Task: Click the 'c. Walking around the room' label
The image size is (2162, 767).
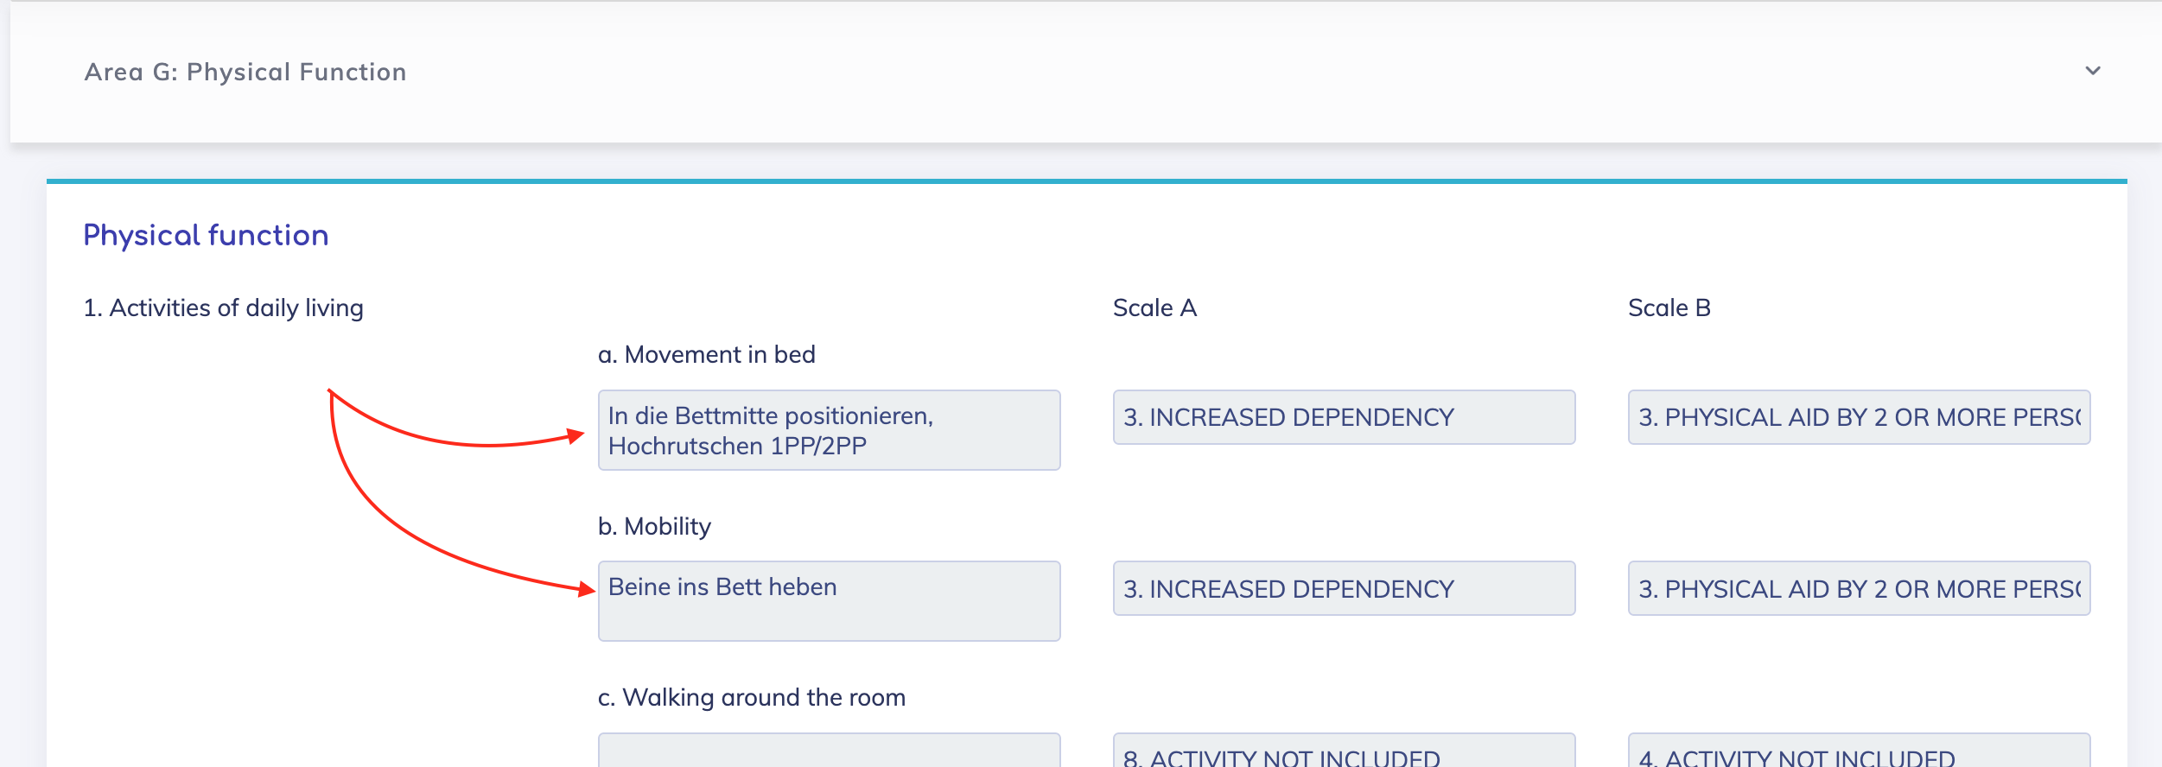Action: click(x=751, y=698)
